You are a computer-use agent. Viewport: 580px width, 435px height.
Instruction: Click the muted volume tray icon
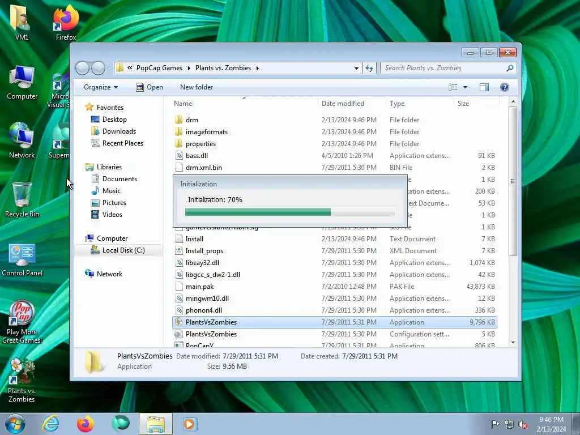point(523,424)
